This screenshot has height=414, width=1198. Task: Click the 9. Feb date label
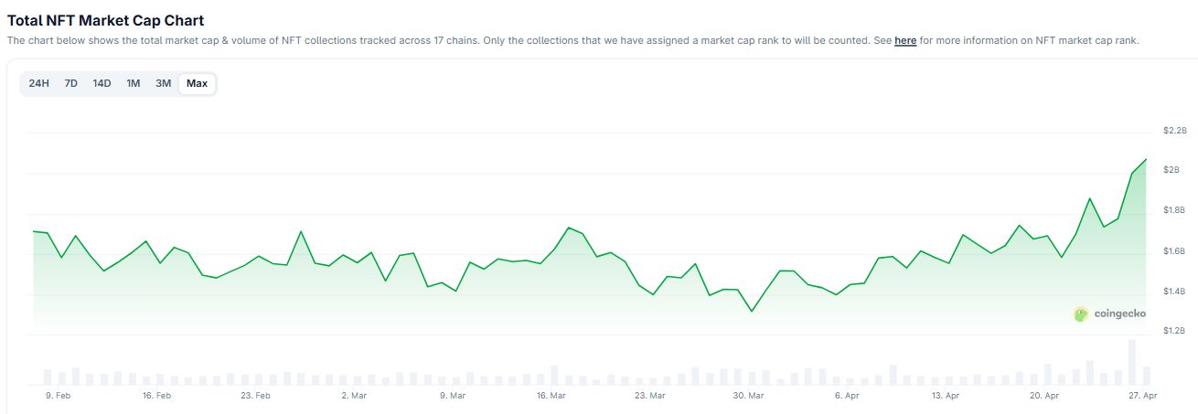click(58, 397)
